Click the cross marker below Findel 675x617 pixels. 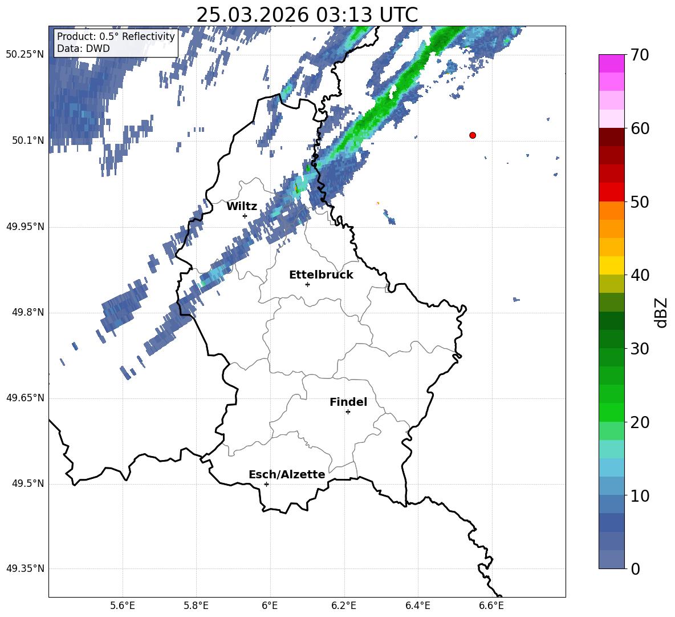[348, 412]
